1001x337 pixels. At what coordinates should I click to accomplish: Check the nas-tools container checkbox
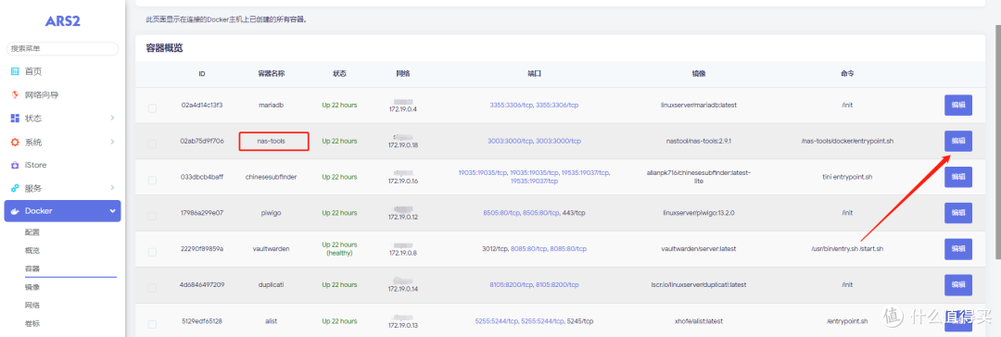152,144
